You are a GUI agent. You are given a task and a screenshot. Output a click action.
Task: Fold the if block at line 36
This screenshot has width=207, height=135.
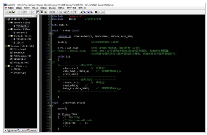[50, 117]
